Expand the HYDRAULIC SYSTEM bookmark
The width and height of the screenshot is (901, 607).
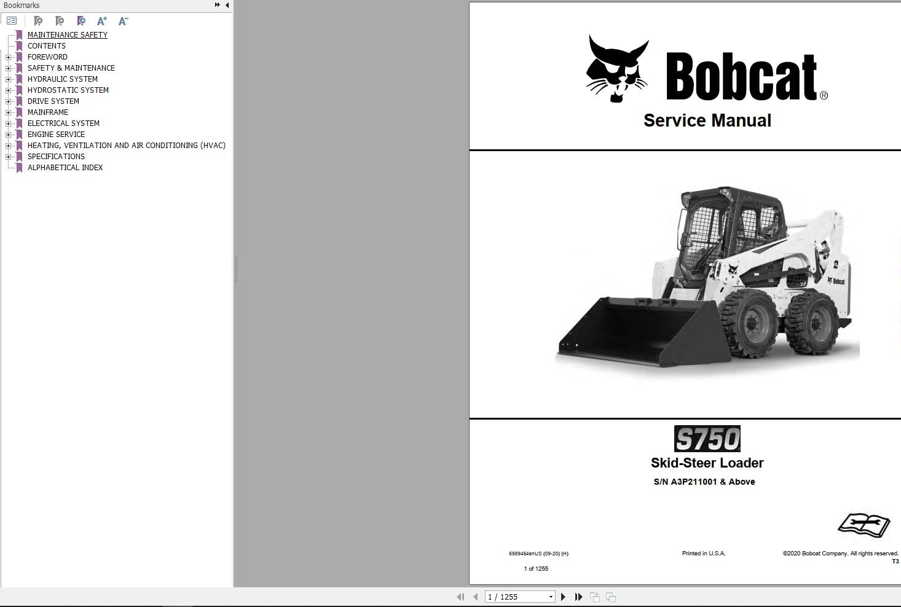coord(8,79)
